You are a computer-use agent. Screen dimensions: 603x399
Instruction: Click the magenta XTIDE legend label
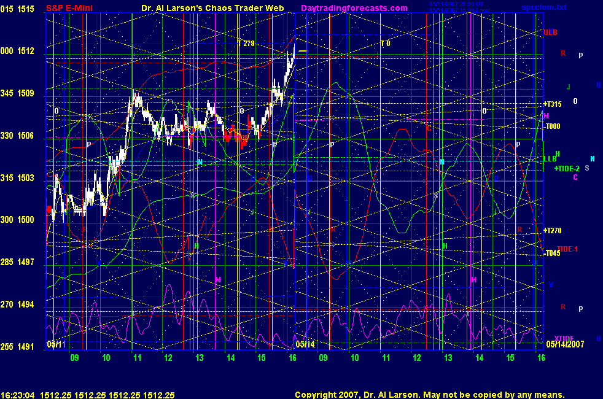click(x=564, y=339)
